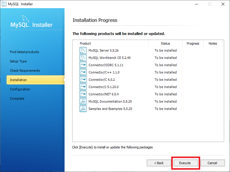230x172 pixels.
Task: Click the Connector/ODBC 5.1.11 icon
Action: pyautogui.click(x=83, y=65)
